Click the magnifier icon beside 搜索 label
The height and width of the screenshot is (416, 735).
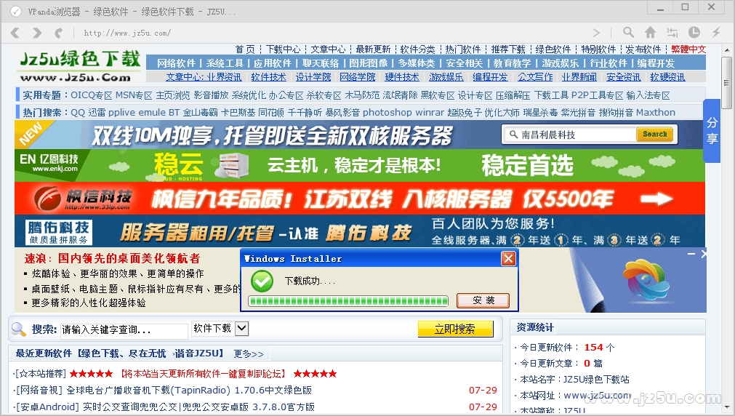[19, 329]
